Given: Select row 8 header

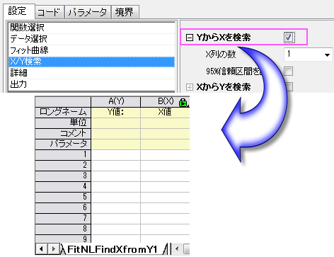Looking at the screenshot, I should [63, 229].
